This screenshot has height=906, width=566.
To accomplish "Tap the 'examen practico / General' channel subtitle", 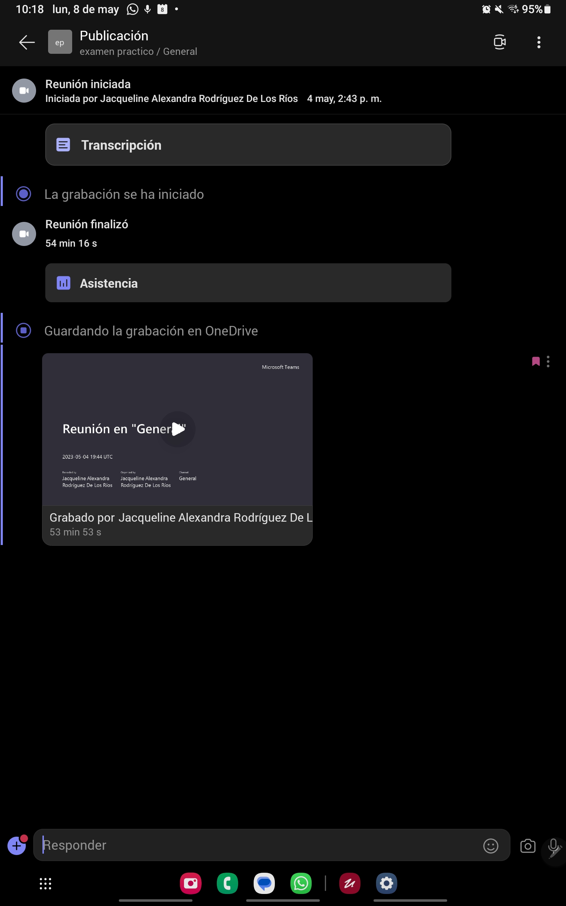I will pyautogui.click(x=138, y=52).
